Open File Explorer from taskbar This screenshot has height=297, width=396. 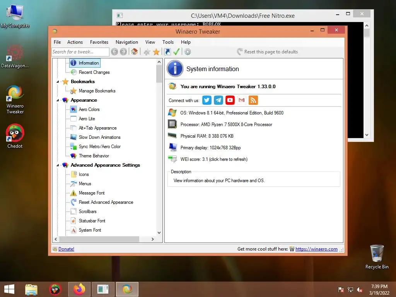31,289
